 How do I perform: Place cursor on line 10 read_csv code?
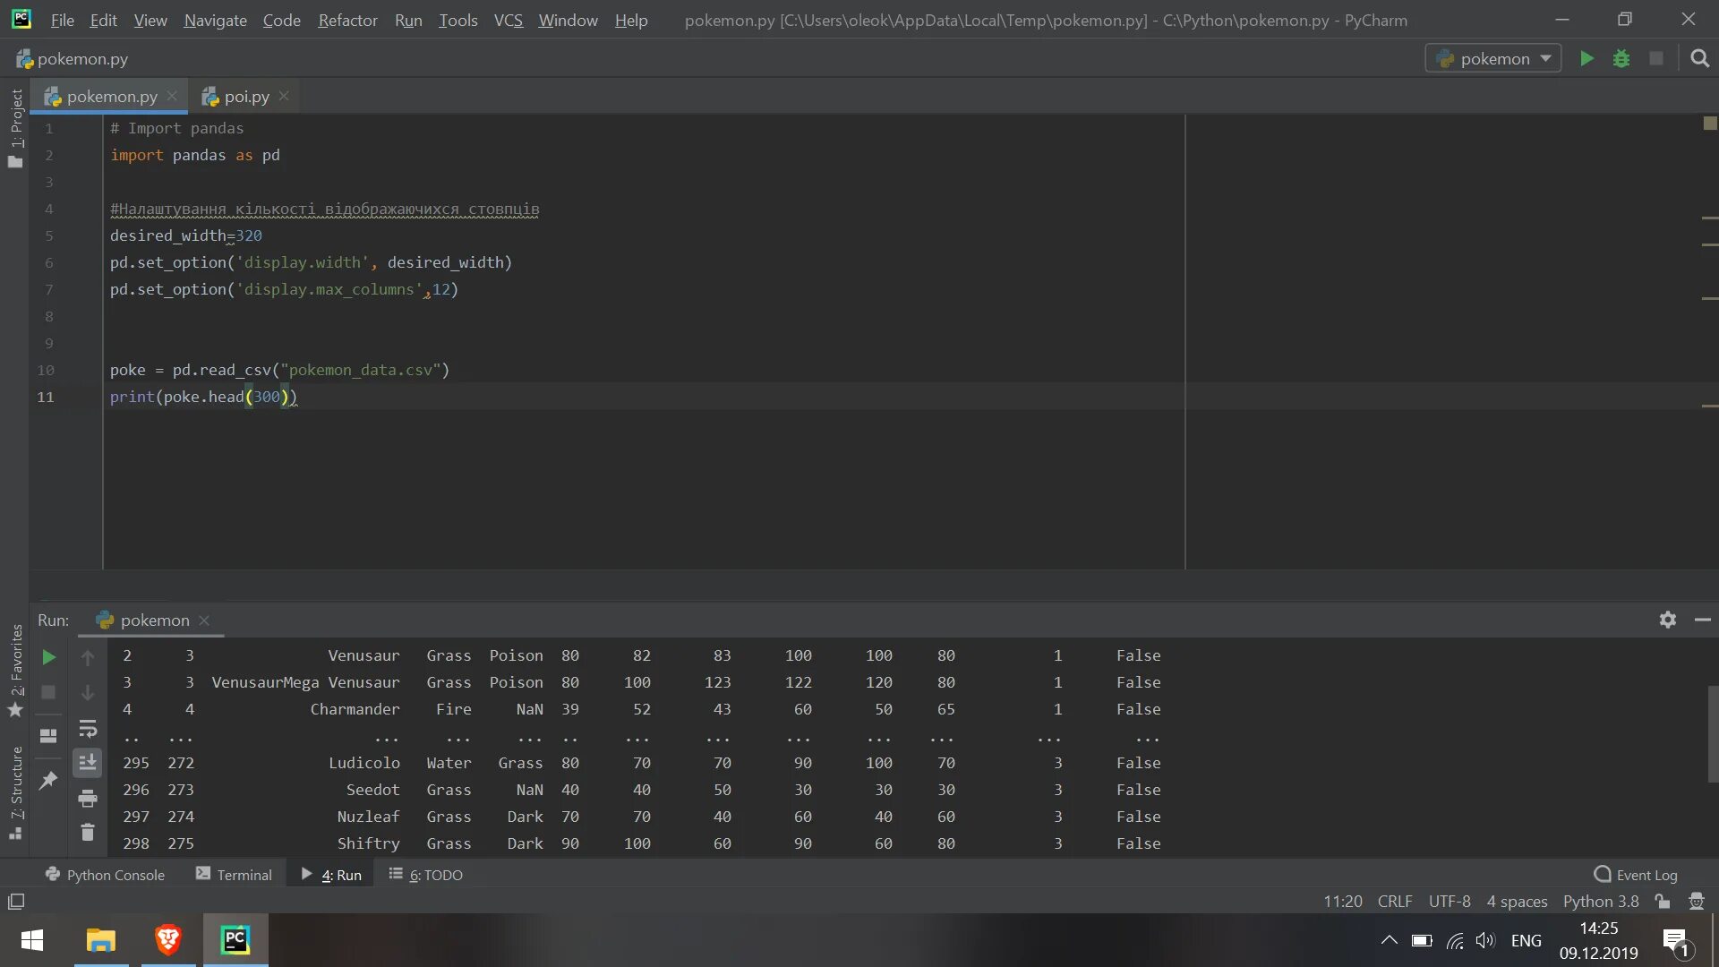pos(279,370)
